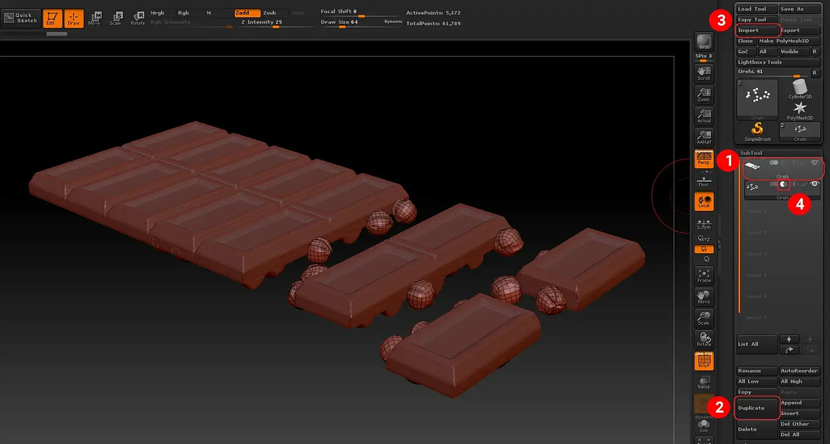Click Insert subtool button

[x=800, y=413]
